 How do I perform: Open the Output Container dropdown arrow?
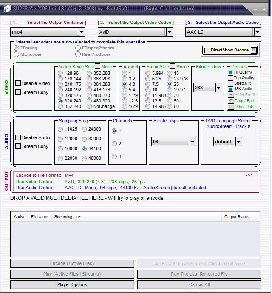point(82,32)
